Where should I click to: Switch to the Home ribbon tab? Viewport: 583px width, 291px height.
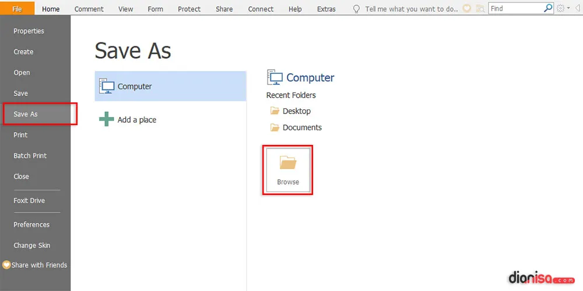click(51, 9)
